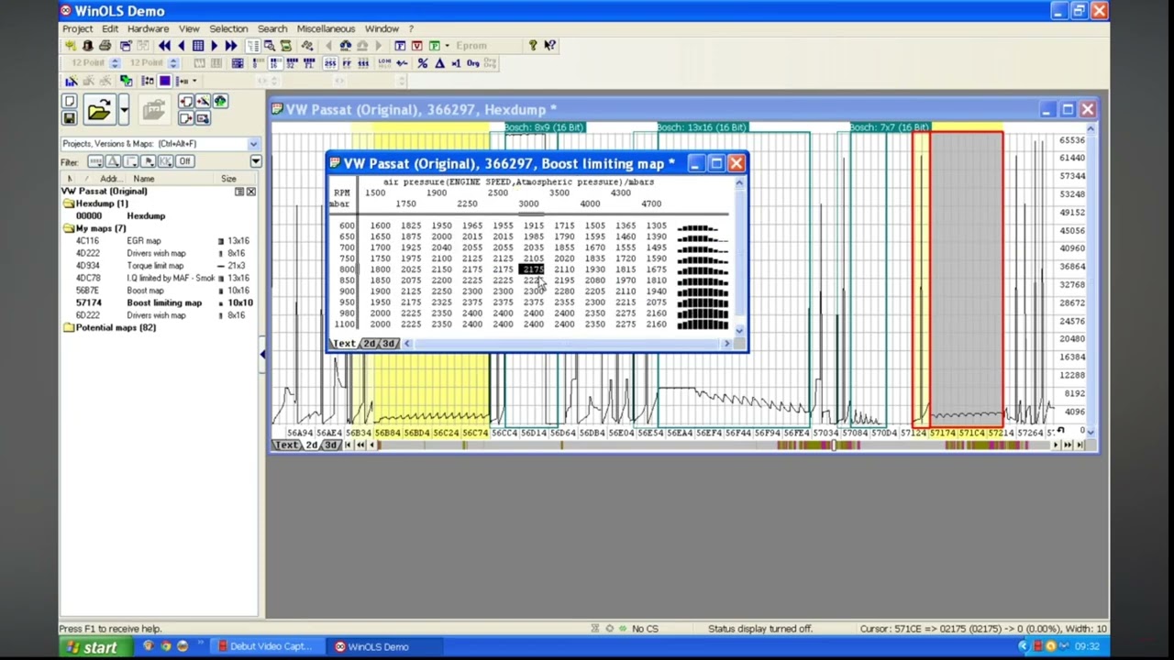Click the blue grid icon between navigation arrows

pos(197,46)
